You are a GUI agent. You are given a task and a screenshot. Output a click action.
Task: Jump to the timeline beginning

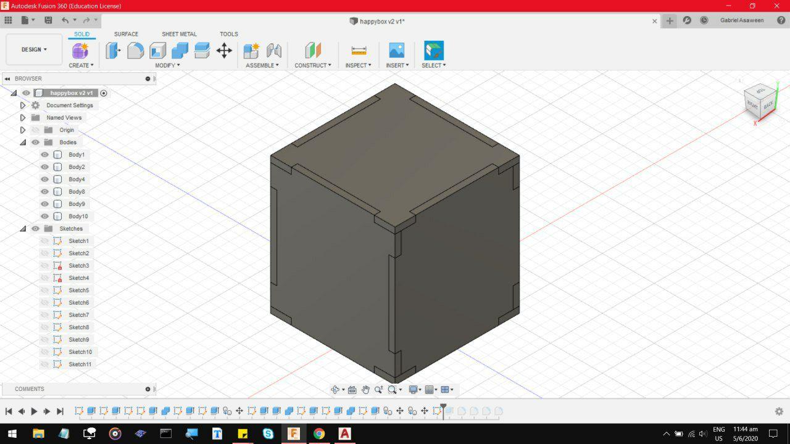point(9,411)
